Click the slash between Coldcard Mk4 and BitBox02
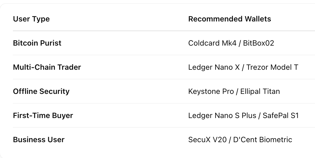The height and width of the screenshot is (158, 315). (239, 43)
